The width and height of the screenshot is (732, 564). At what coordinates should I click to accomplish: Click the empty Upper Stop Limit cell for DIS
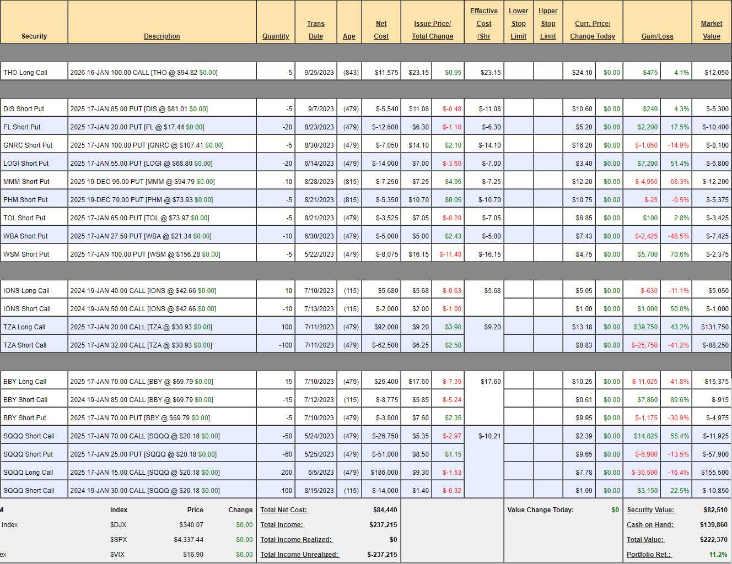[548, 109]
